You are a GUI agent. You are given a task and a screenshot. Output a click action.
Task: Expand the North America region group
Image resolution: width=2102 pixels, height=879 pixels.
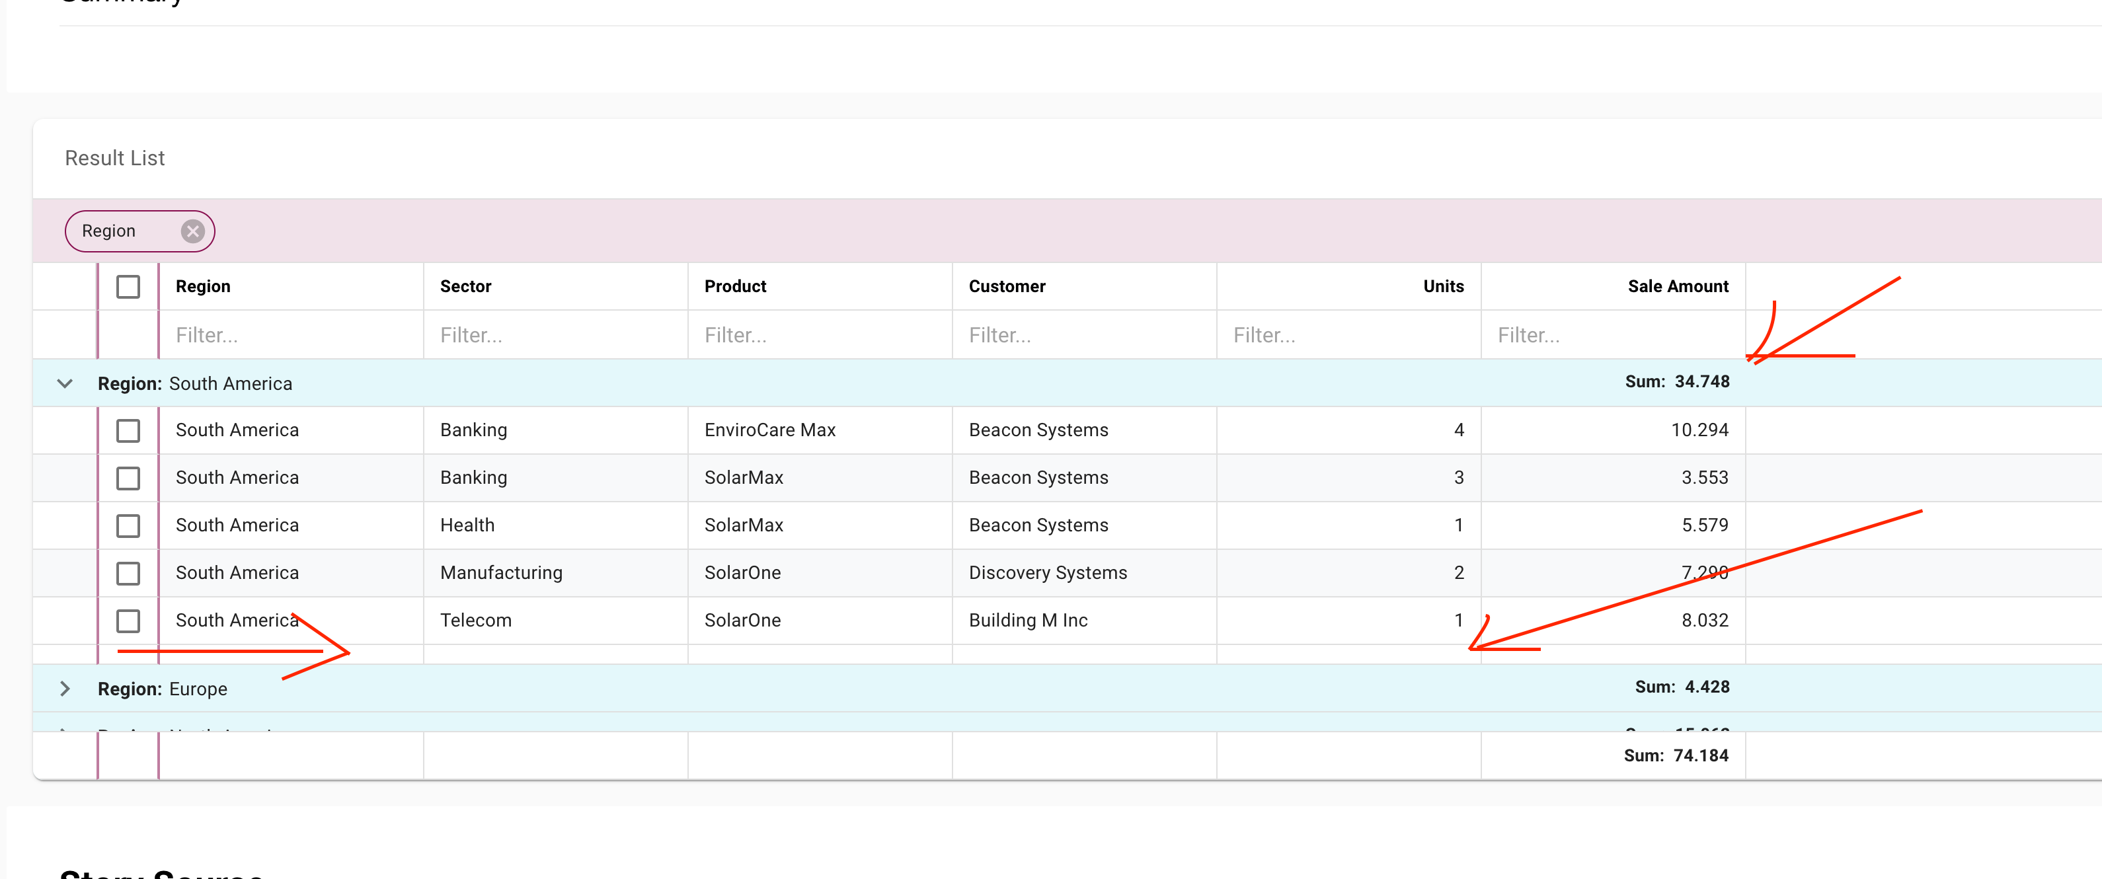tap(65, 729)
